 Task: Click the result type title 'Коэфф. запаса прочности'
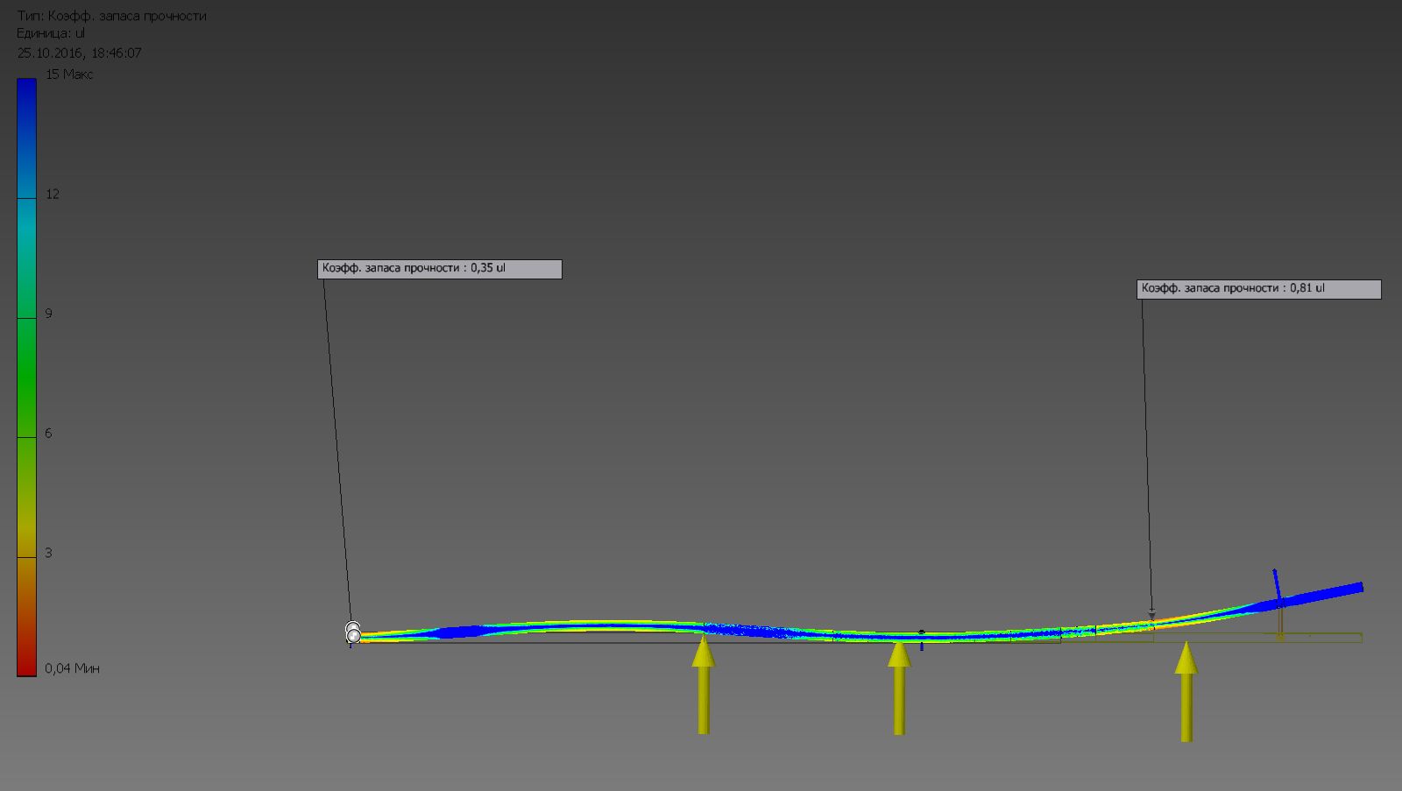111,16
